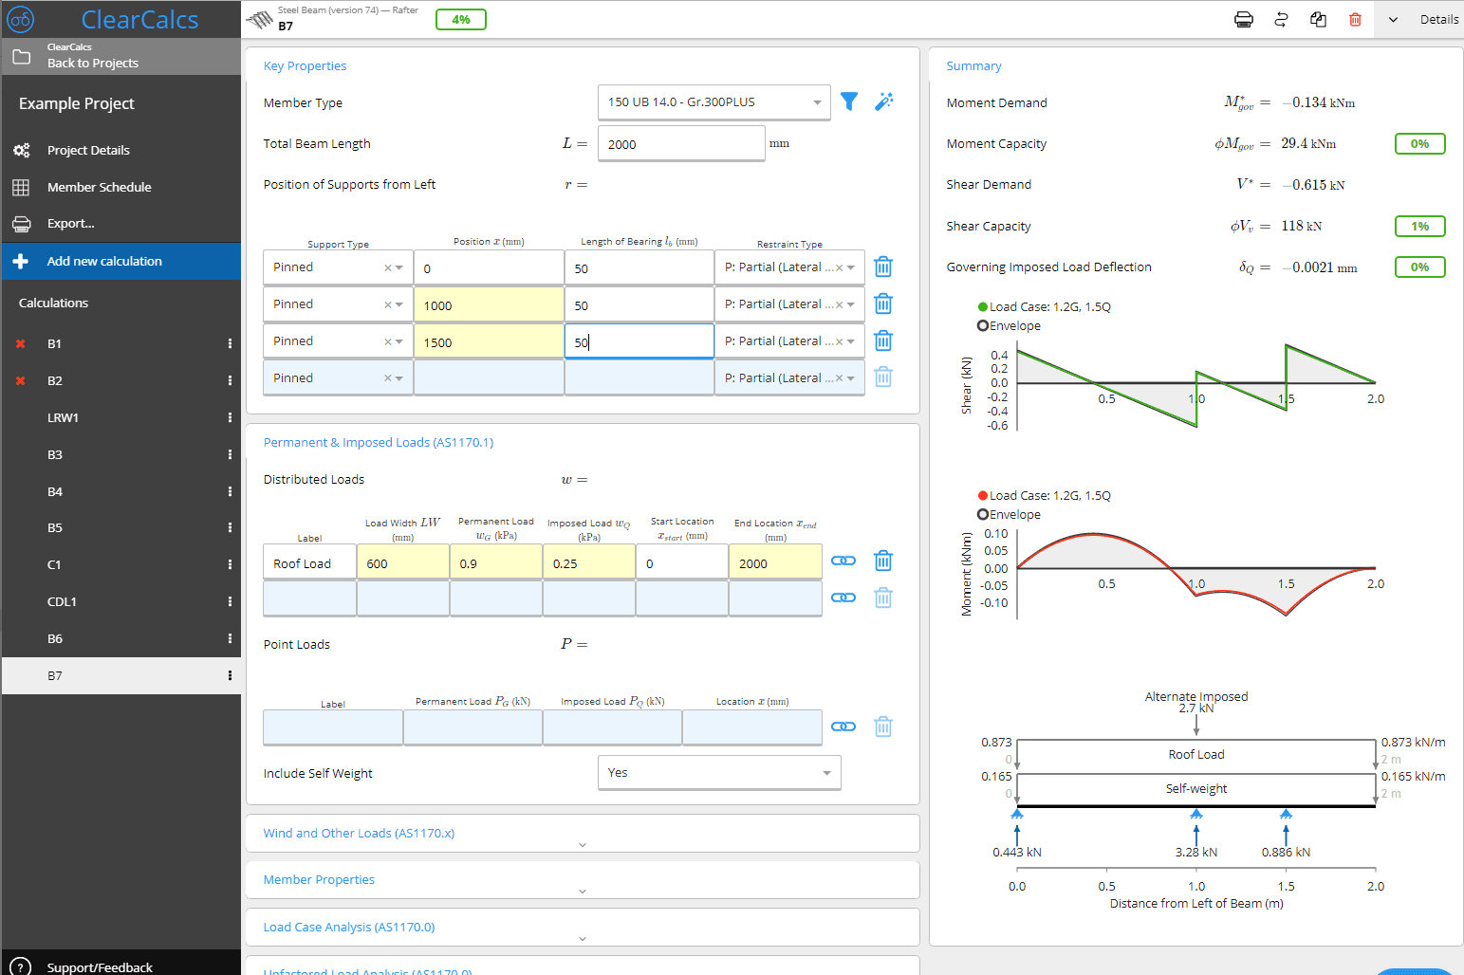Open the Member Schedule grid icon
Image resolution: width=1464 pixels, height=975 pixels.
click(x=21, y=187)
